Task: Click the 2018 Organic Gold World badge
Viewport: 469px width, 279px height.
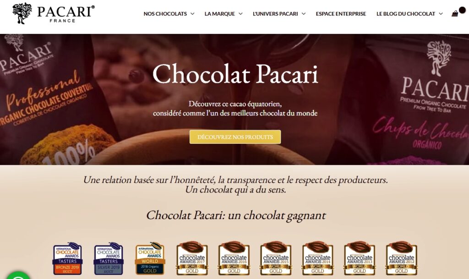Action: click(150, 258)
